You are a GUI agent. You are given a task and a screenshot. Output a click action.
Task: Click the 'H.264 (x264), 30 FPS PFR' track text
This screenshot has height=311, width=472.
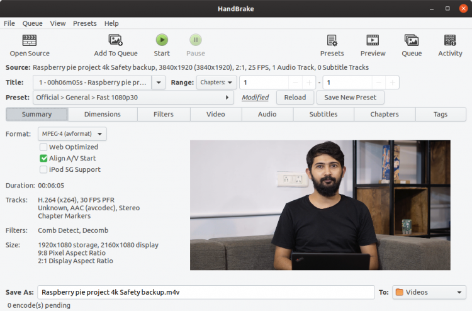[76, 200]
